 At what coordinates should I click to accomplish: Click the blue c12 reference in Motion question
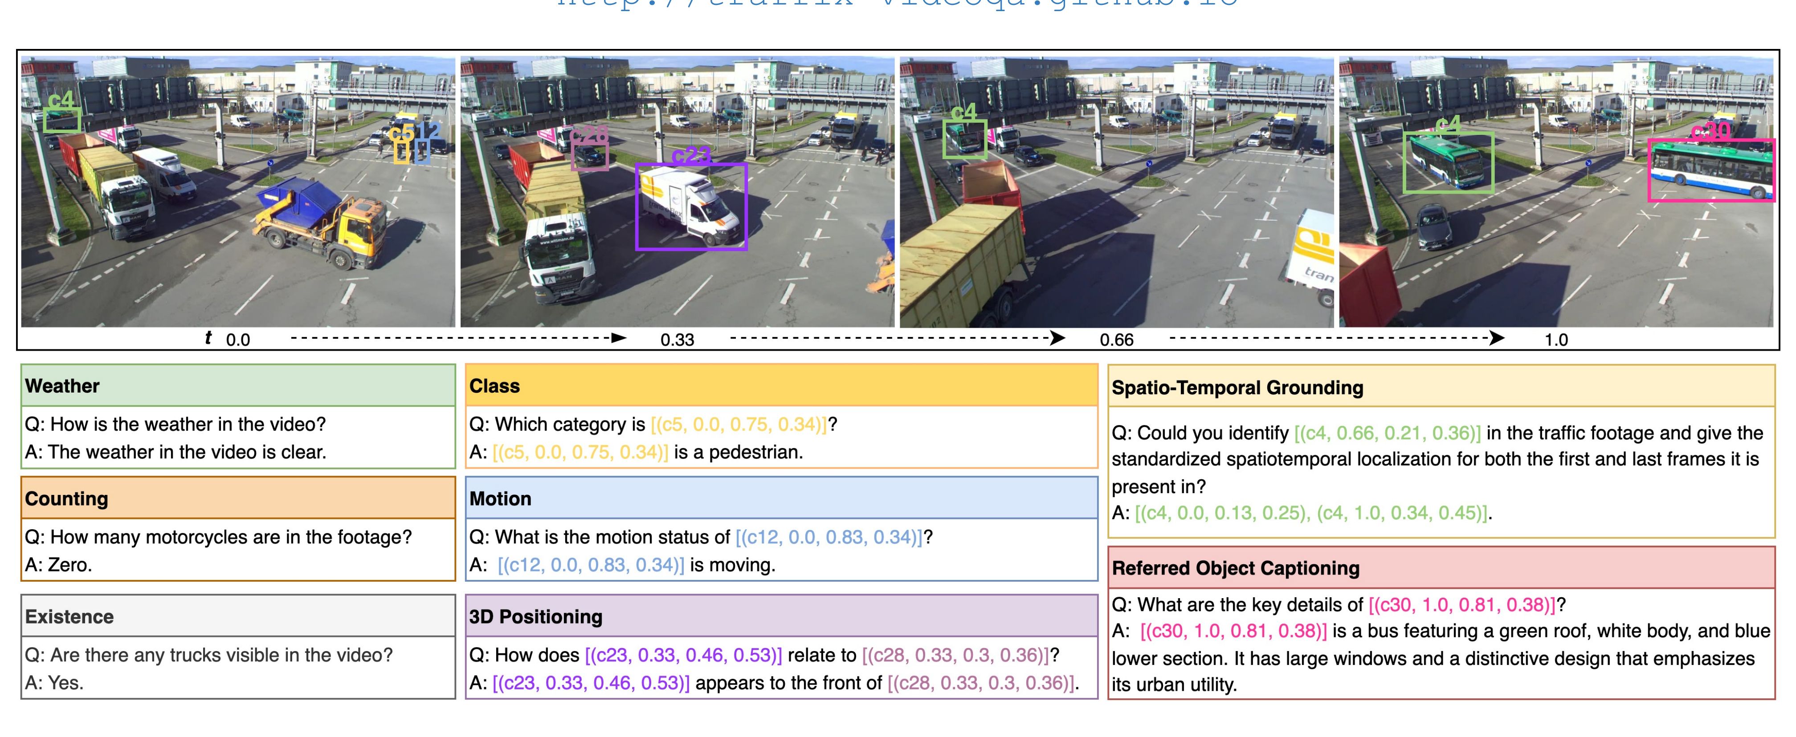(x=828, y=537)
